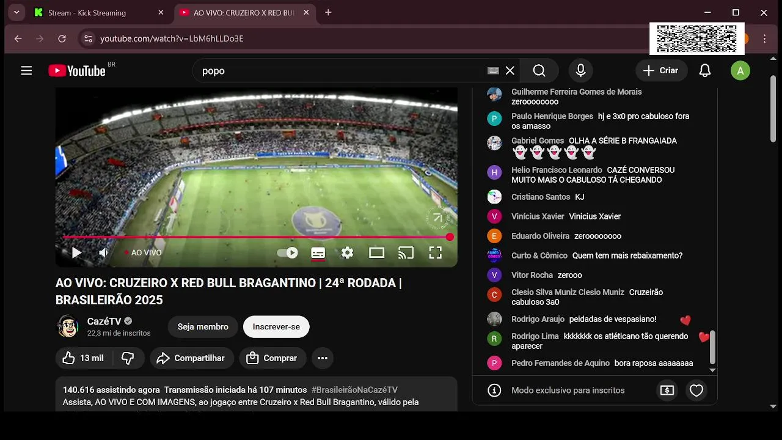782x440 pixels.
Task: Start voice search with microphone
Action: 581,71
